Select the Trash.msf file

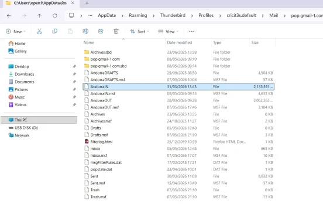[178, 197]
